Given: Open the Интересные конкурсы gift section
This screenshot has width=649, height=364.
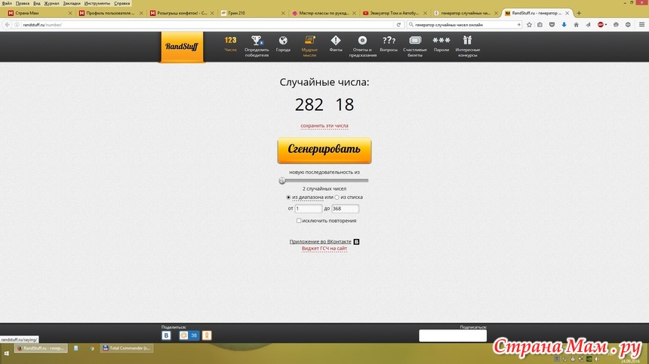Looking at the screenshot, I should point(468,46).
